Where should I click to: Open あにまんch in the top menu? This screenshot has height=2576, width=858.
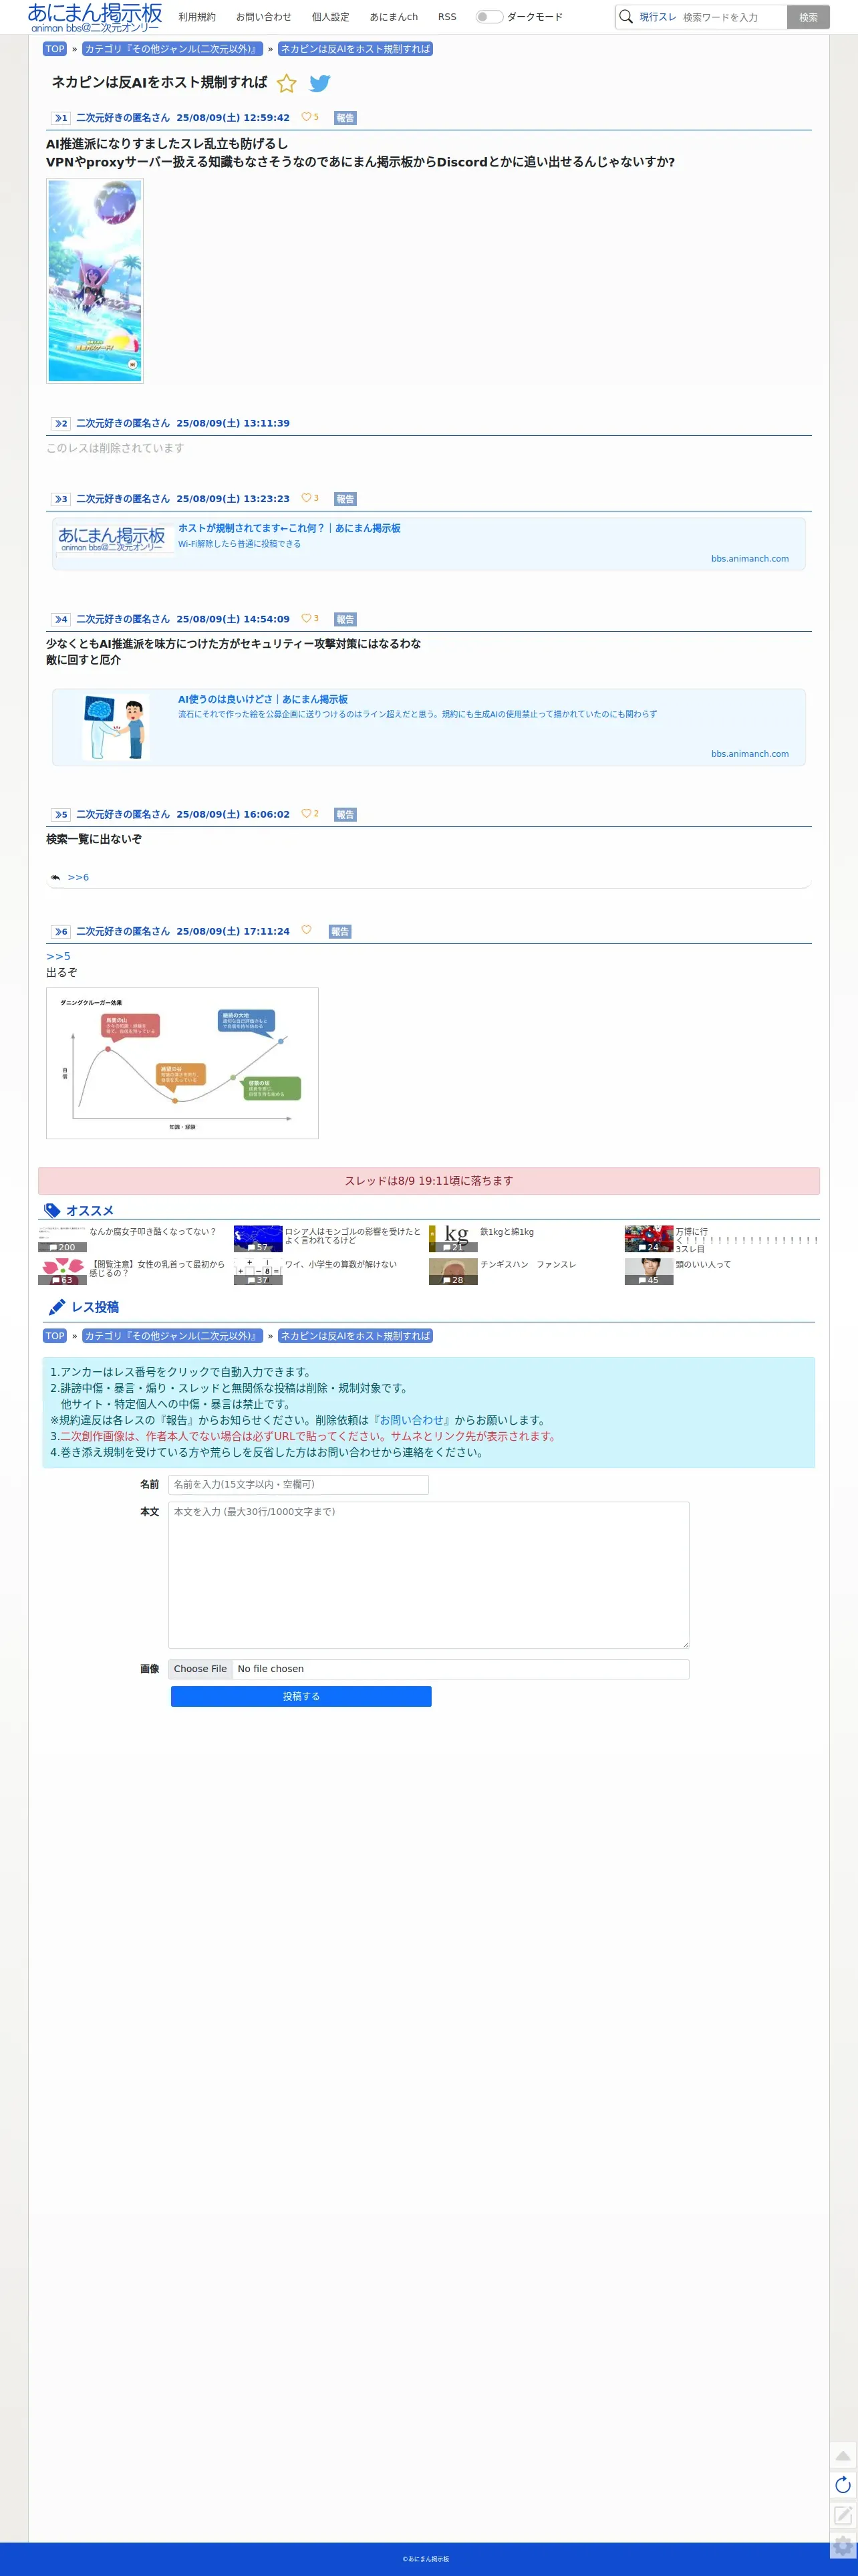[394, 17]
